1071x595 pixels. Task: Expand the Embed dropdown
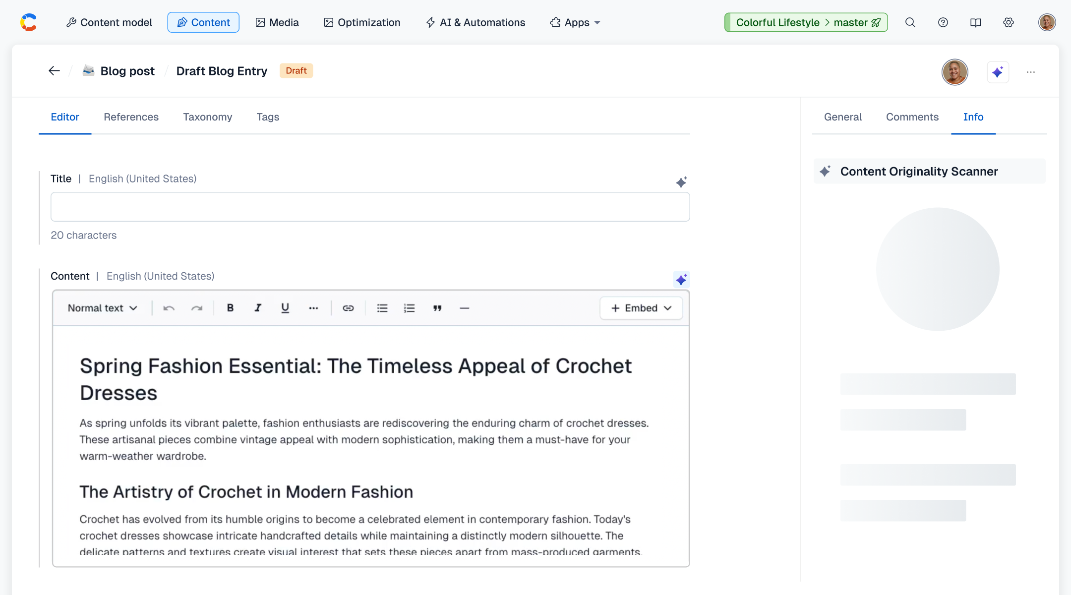[641, 308]
